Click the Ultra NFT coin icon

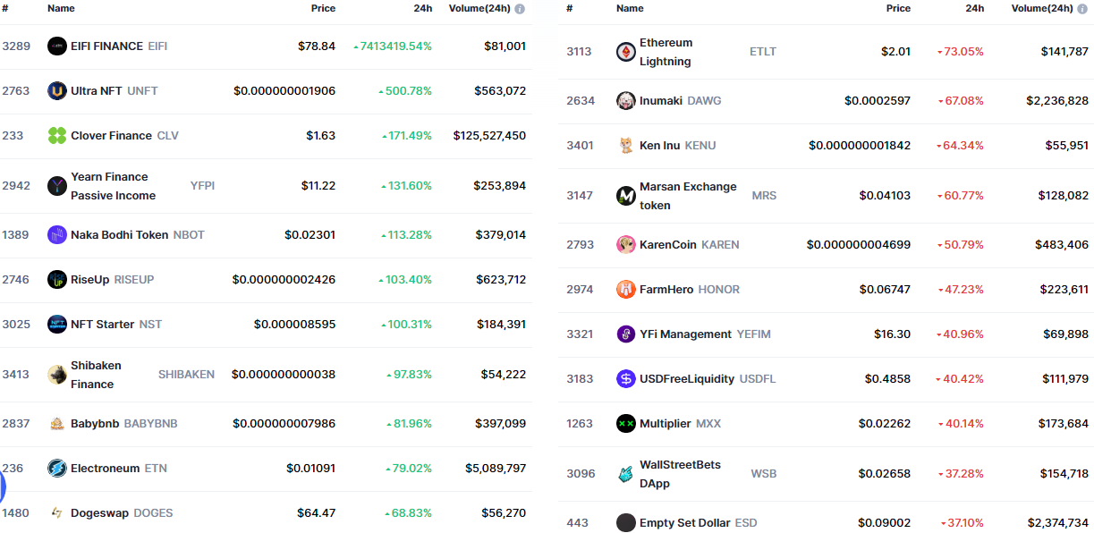(57, 90)
